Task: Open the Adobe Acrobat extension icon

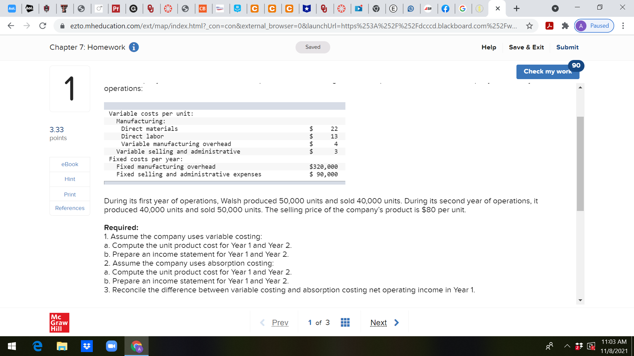Action: 549,26
